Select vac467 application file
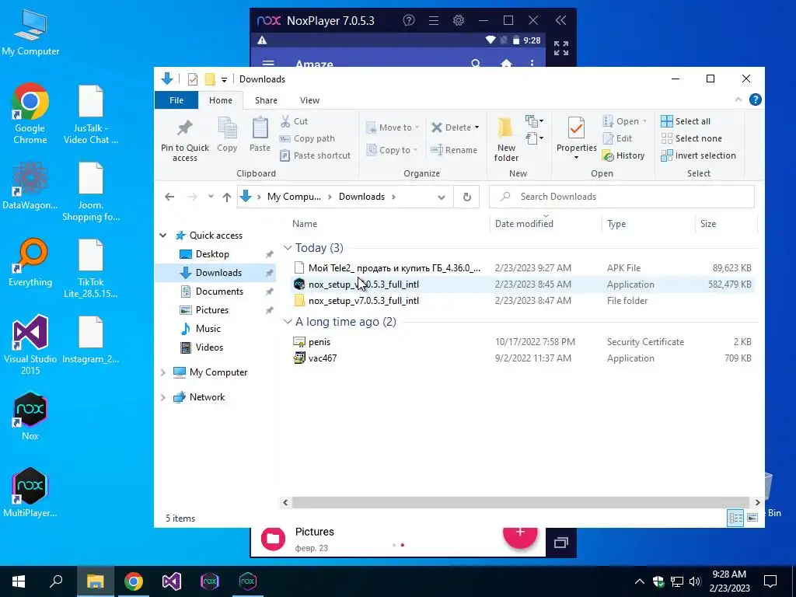796x597 pixels. tap(522, 358)
